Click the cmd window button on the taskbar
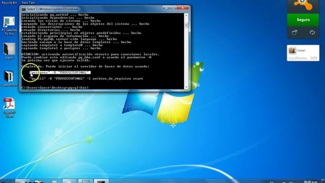 click(x=101, y=181)
